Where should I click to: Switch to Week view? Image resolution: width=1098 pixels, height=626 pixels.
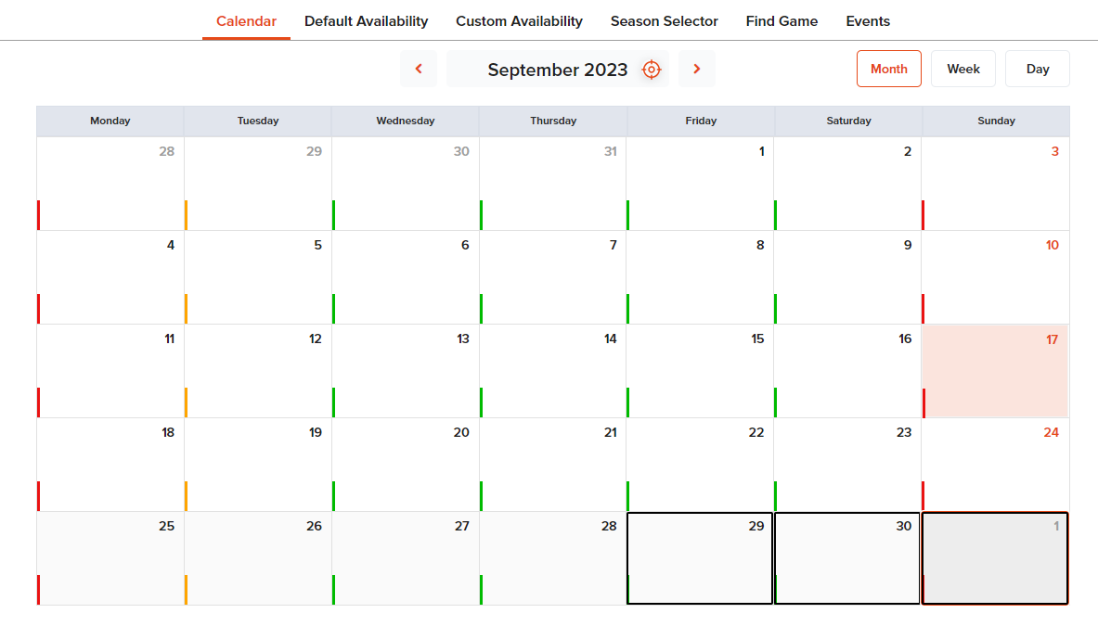pyautogui.click(x=962, y=69)
